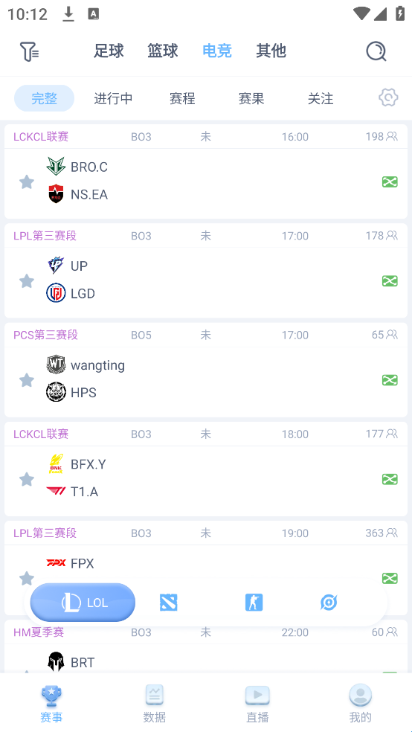The height and width of the screenshot is (732, 412).
Task: Open the filter icon at top left
Action: [x=29, y=51]
